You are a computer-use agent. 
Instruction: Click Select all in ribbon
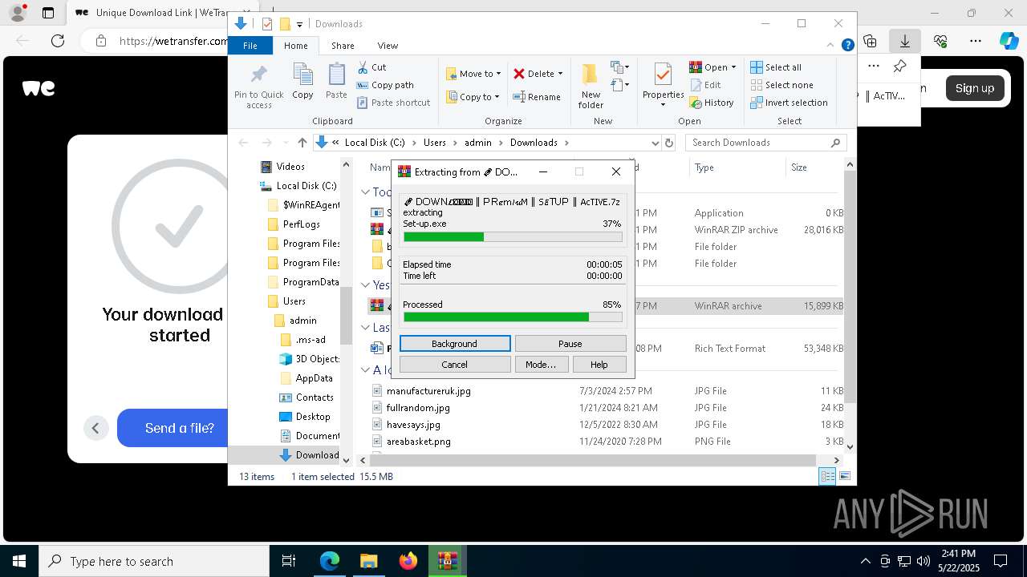click(776, 67)
